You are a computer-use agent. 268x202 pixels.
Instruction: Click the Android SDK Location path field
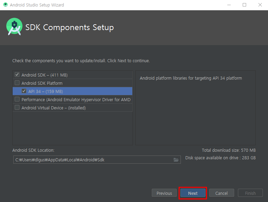[97, 160]
